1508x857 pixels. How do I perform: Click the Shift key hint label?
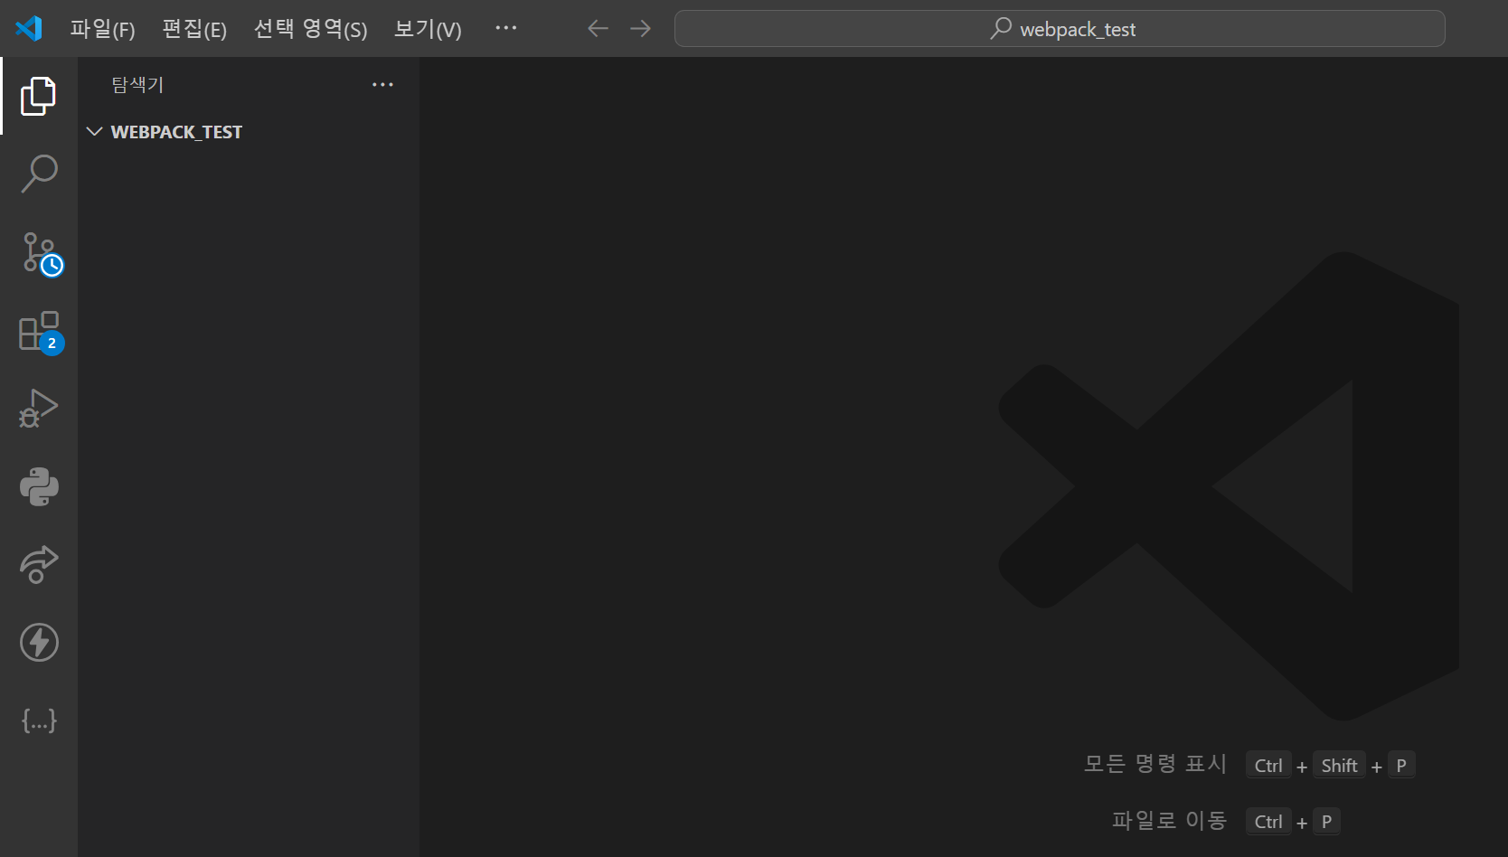(x=1339, y=765)
